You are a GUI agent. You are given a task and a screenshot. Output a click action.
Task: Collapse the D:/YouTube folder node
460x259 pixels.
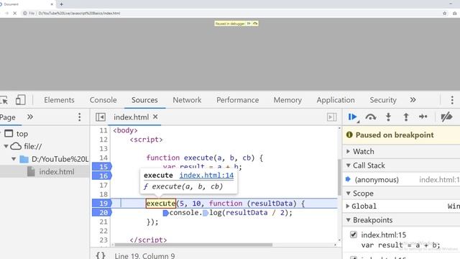coord(14,159)
